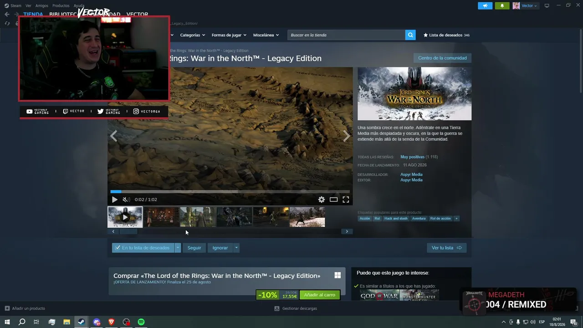The image size is (583, 328).
Task: Click the thumbnail strip scrollbar handle
Action: 128,231
